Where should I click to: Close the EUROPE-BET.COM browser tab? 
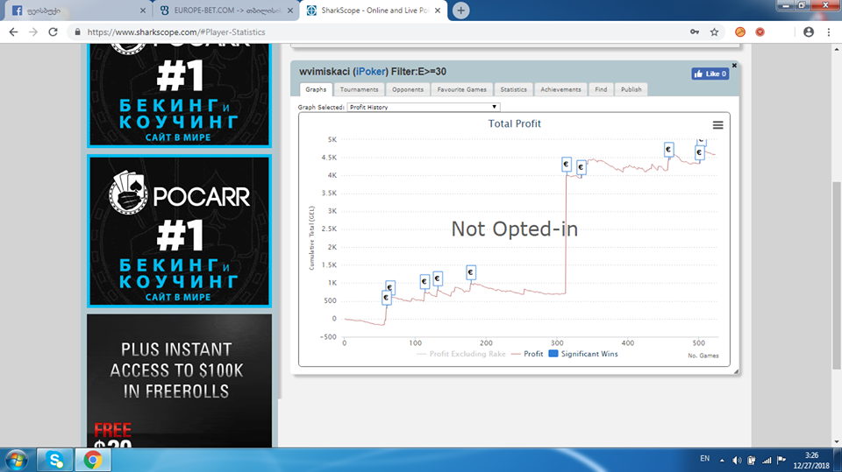click(290, 11)
